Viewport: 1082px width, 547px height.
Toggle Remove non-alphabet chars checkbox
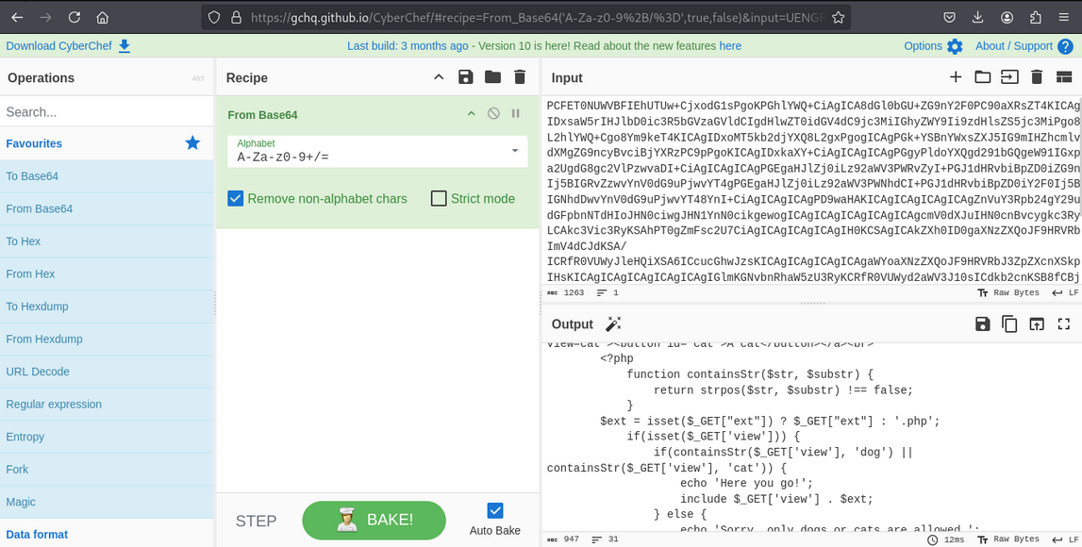click(236, 198)
